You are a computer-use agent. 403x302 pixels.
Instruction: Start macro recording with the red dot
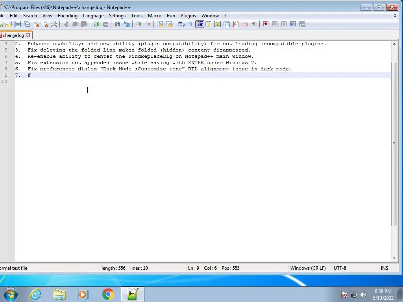coord(266,24)
